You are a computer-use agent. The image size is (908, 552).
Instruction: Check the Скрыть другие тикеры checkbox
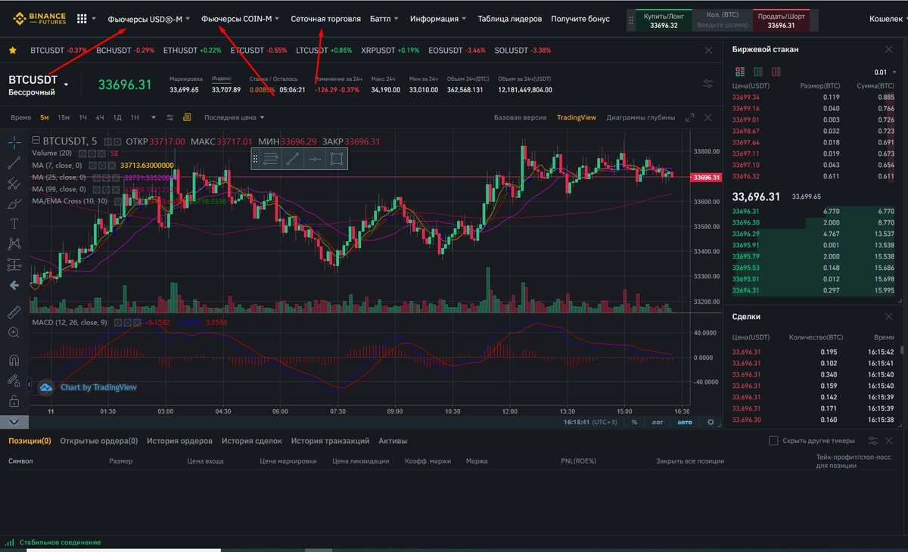(774, 440)
